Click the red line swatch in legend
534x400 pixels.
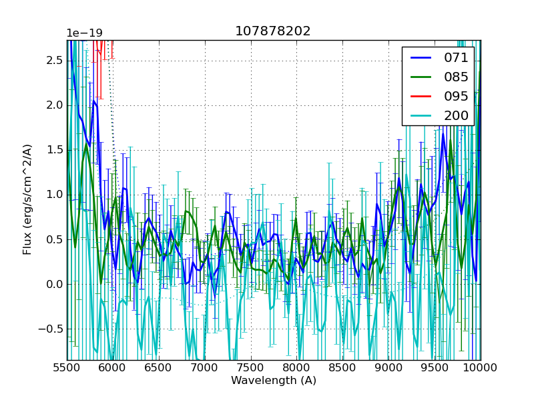(x=421, y=97)
